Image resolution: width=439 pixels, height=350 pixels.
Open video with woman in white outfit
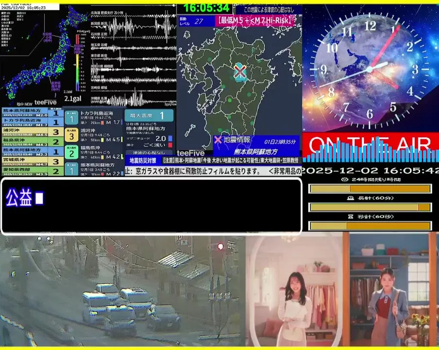pos(294,290)
